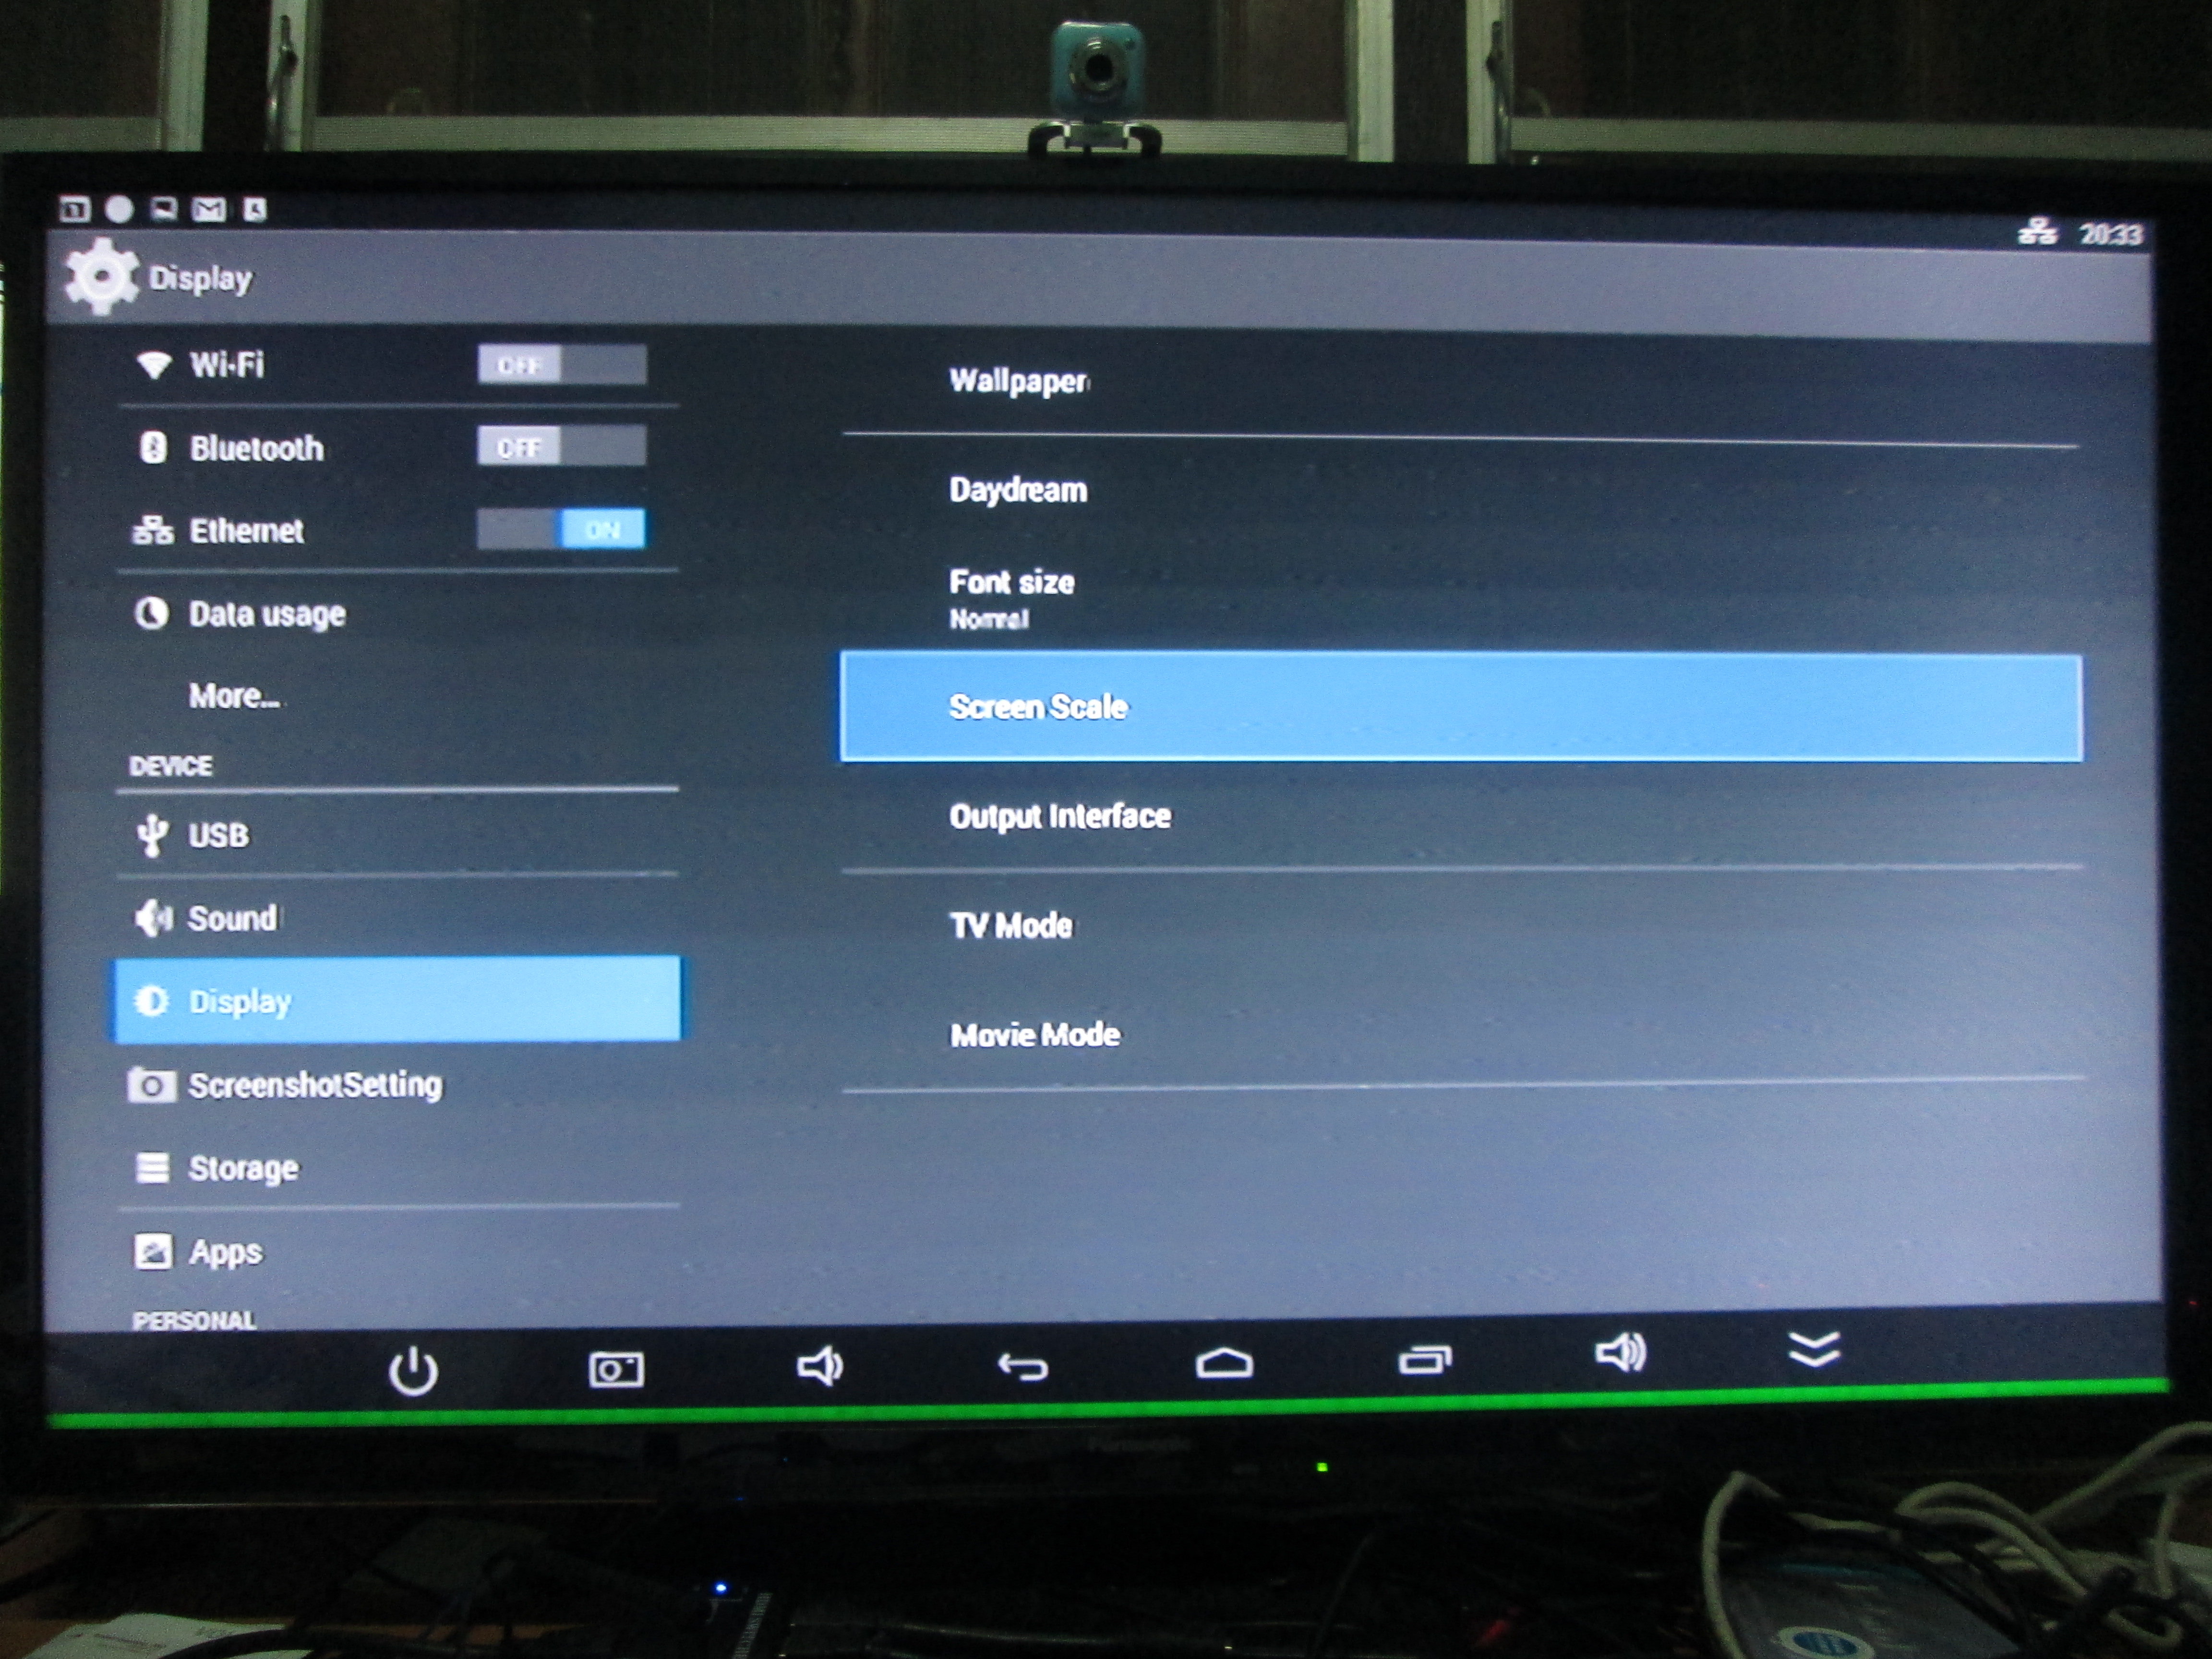Screen dimensions: 2212x1659
Task: Click the Display brightness icon in sidebar
Action: coord(151,1000)
